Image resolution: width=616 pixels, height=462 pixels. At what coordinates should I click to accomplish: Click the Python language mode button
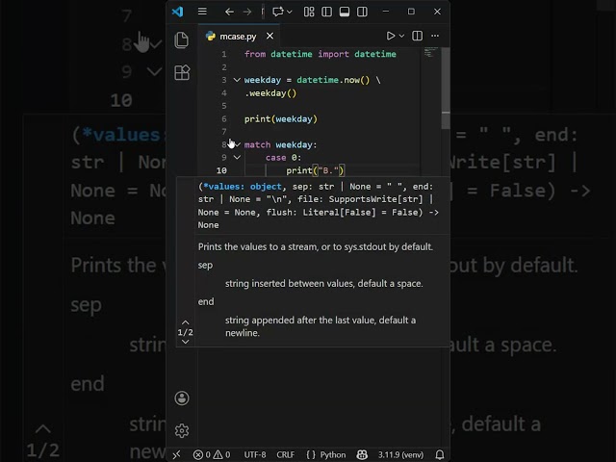tap(326, 454)
